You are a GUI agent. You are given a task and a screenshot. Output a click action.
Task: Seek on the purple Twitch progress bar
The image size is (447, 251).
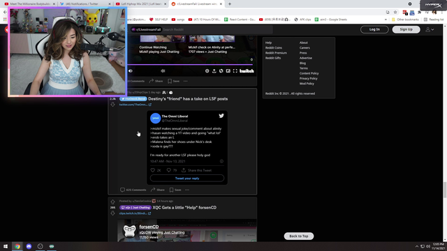(x=191, y=65)
